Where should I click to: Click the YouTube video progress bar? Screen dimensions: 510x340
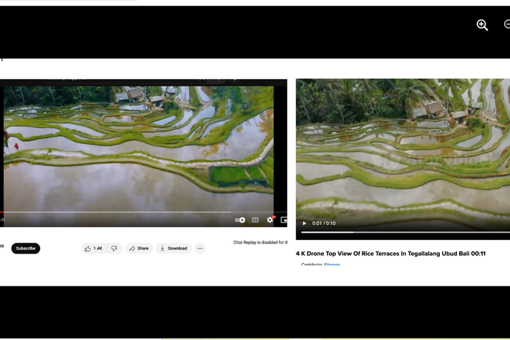point(143,212)
